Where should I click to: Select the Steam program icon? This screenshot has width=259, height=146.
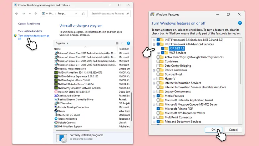point(56,111)
